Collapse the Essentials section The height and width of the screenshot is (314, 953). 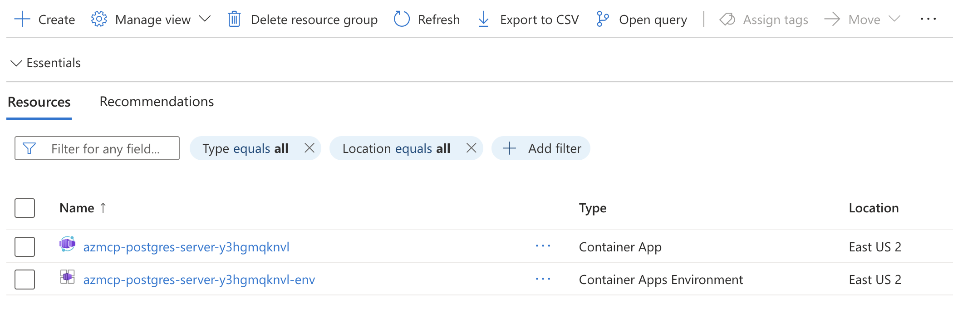pyautogui.click(x=16, y=63)
